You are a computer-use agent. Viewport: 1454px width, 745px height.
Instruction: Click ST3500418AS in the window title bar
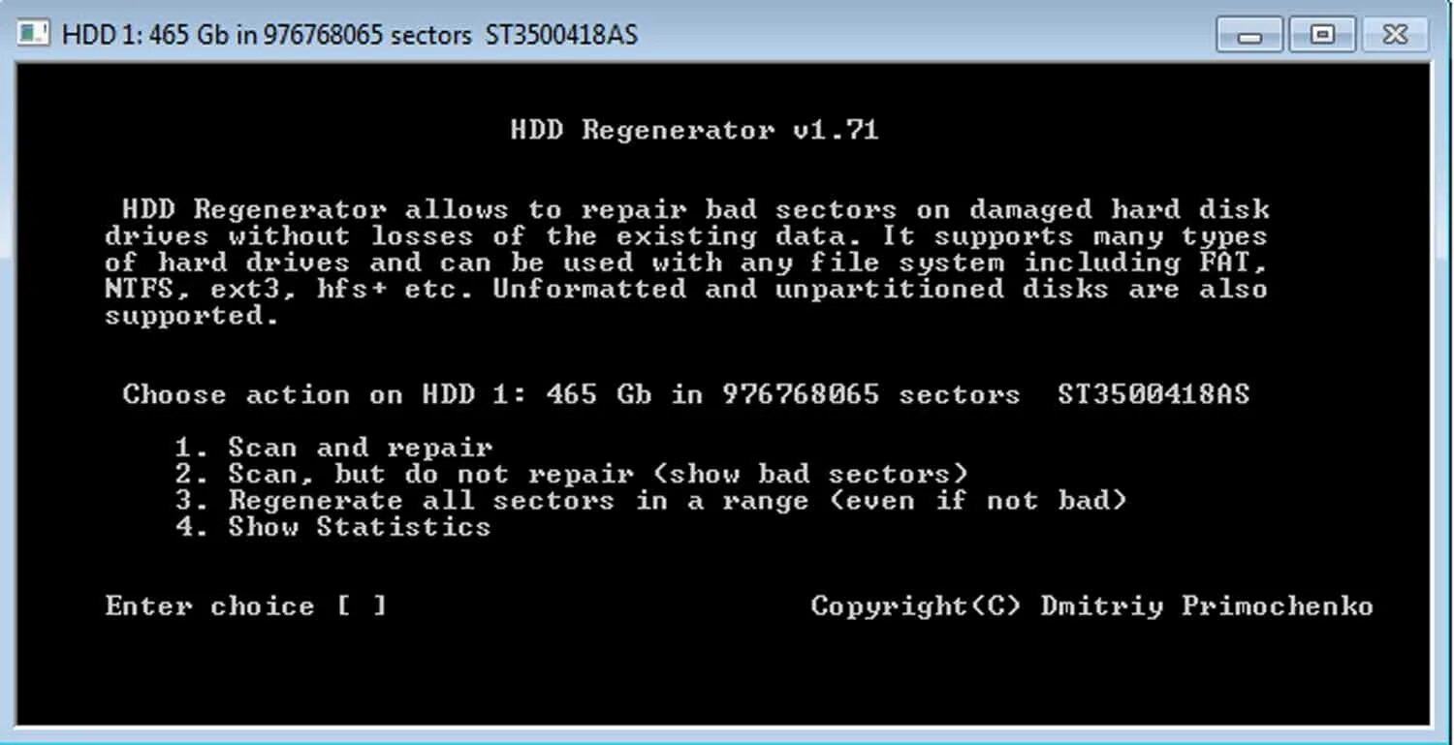[561, 35]
